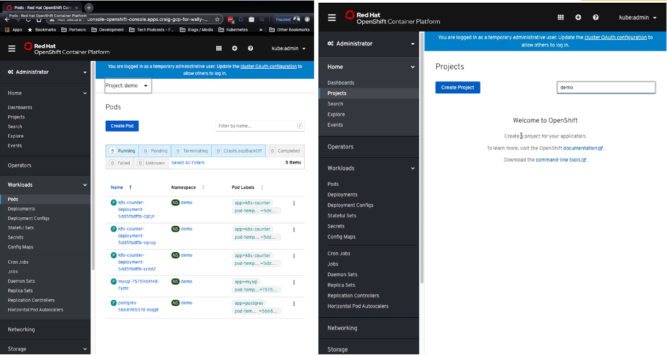Screen dimensions: 667x356
Task: Toggle the hamburger navigation menu on Projects page
Action: [332, 17]
